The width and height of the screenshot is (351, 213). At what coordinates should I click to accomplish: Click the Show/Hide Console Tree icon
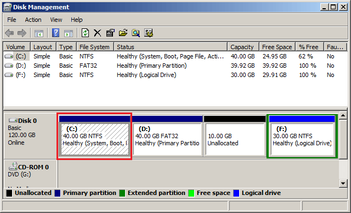[39, 33]
